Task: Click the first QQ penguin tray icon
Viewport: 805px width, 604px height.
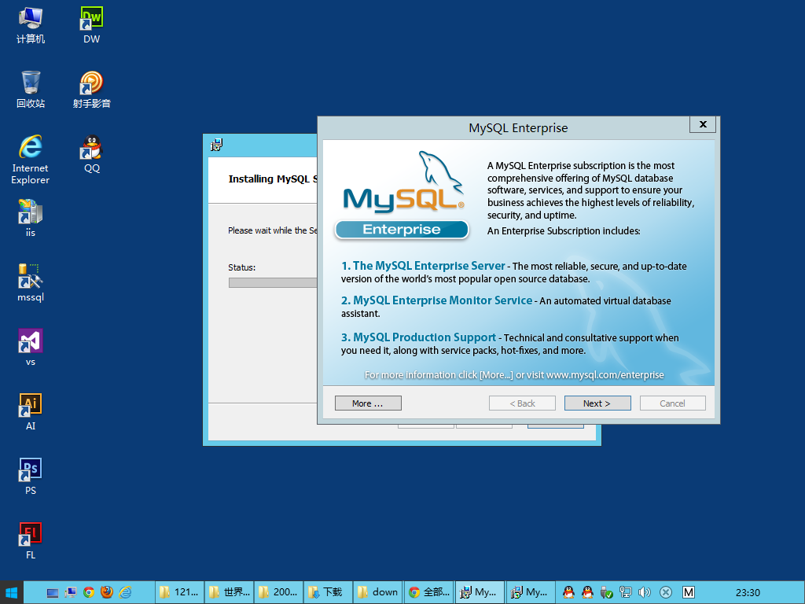Action: point(568,592)
